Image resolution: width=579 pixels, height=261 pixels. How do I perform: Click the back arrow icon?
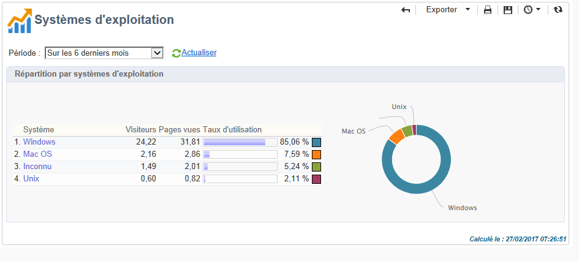coord(406,10)
